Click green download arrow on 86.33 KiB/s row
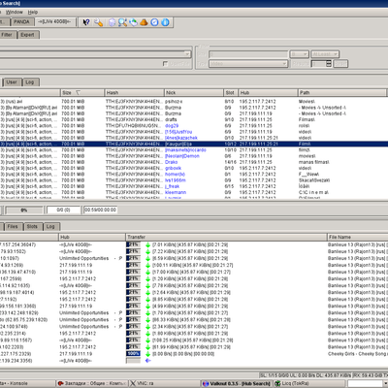 point(148,320)
